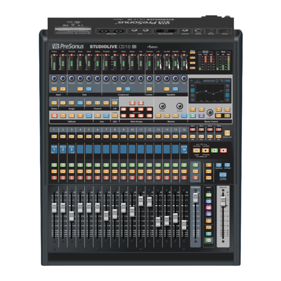Click the red Record transport button
281x281 pixels.
223,151
